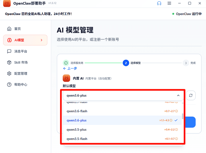This screenshot has width=206, height=153.
Task: Open the headset customer support icon
Action: pyautogui.click(x=159, y=3)
